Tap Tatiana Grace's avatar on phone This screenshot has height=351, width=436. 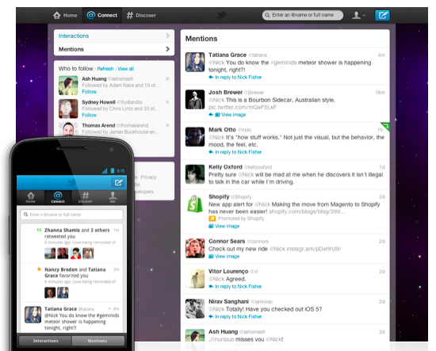tap(33, 315)
